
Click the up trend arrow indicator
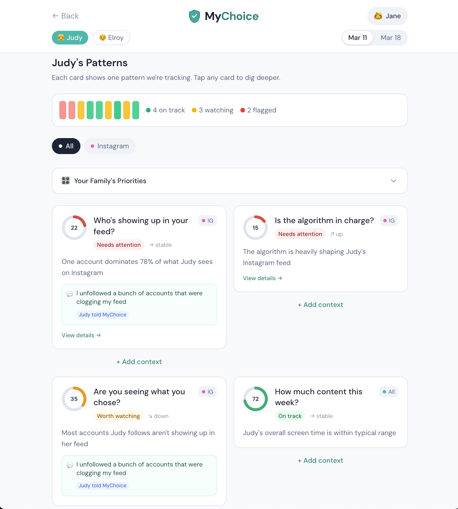(x=337, y=234)
